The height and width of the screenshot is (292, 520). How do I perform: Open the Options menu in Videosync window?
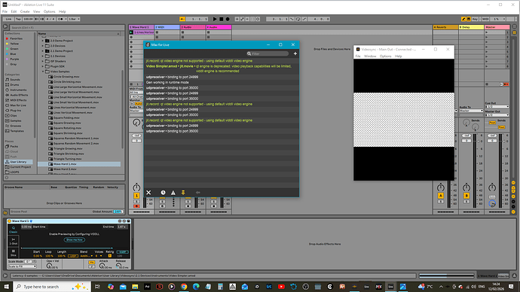pos(385,56)
